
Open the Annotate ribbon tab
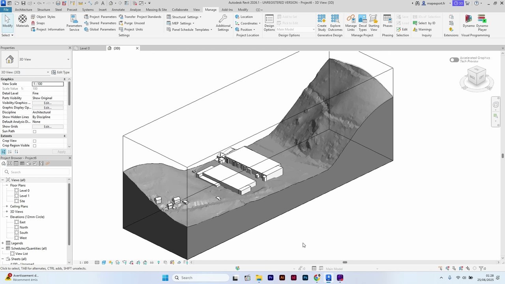point(118,9)
